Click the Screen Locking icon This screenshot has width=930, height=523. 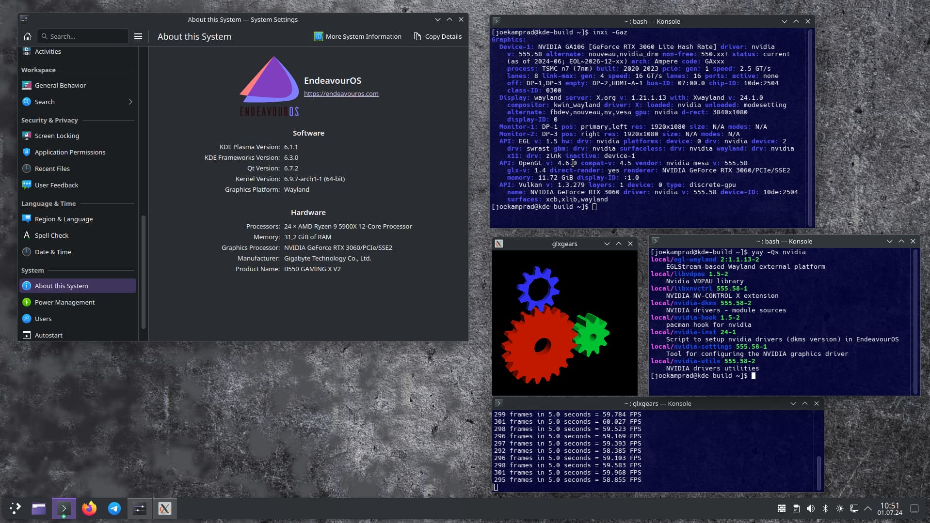[x=27, y=136]
